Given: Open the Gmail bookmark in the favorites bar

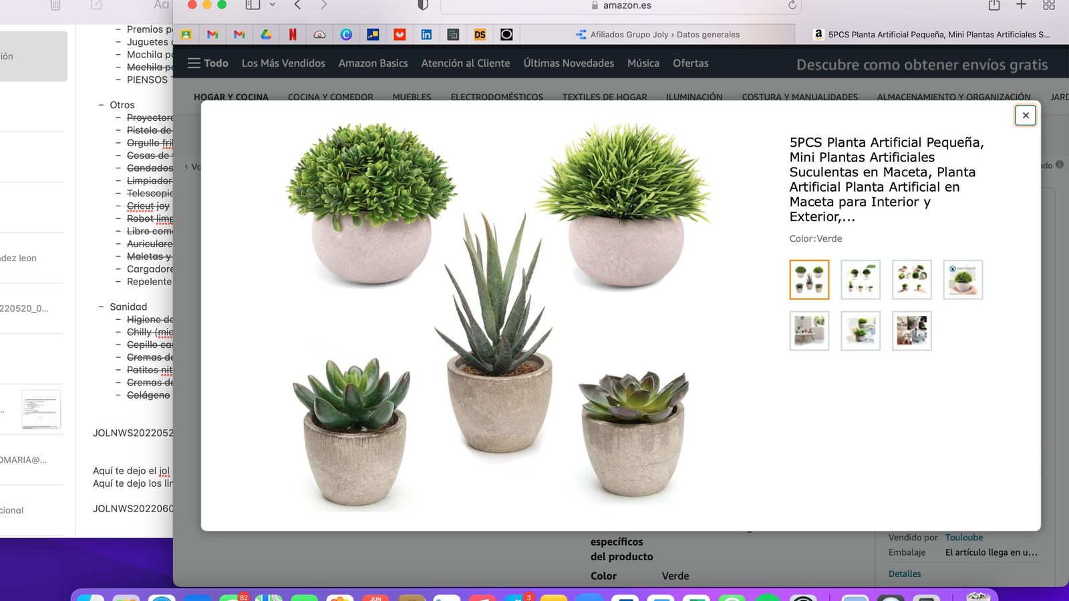Looking at the screenshot, I should (212, 34).
